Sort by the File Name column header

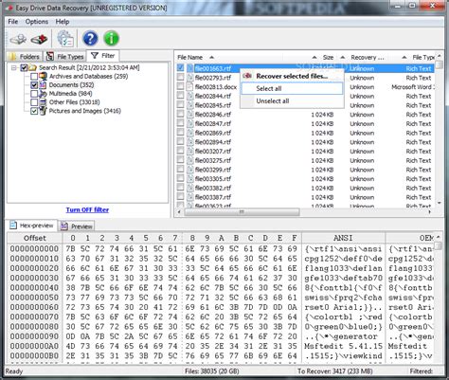[x=190, y=58]
